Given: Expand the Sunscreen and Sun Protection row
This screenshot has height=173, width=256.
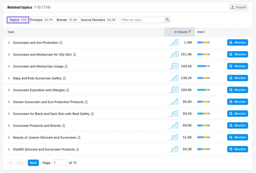Looking at the screenshot, I should point(9,43).
